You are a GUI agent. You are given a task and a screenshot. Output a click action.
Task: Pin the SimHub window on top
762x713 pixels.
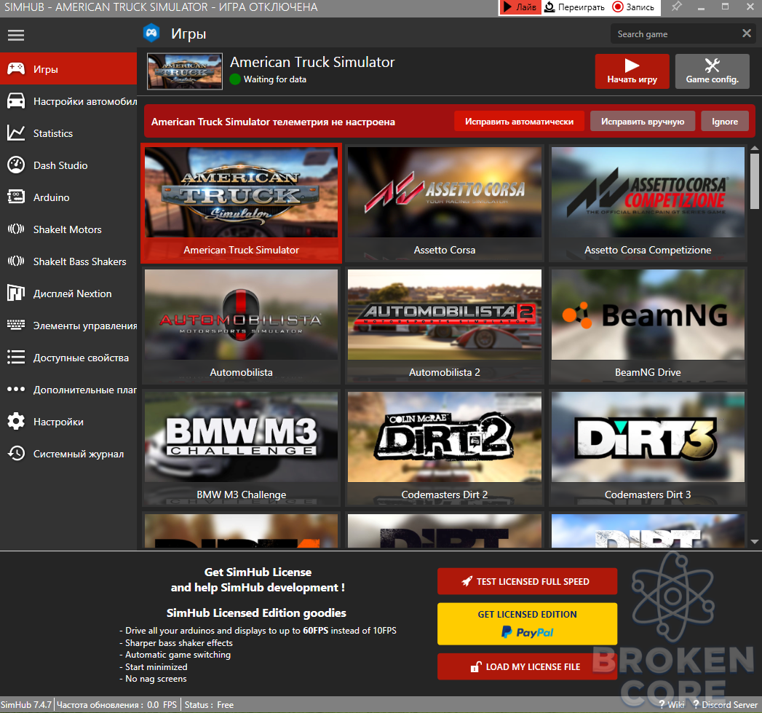click(x=676, y=7)
